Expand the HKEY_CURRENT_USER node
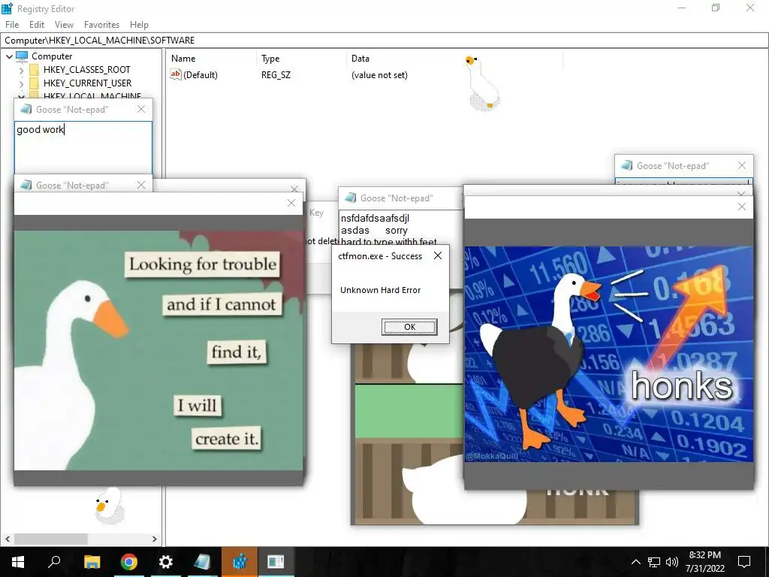Screen dimensions: 769x577 21,83
